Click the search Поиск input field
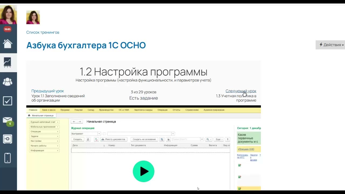 point(186,139)
